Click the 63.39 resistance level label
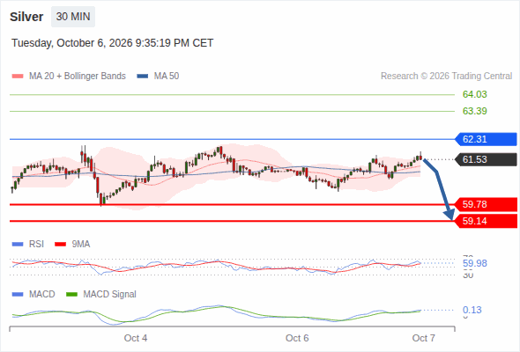 [474, 111]
